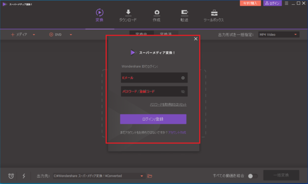
Task: Close the application window
Action: tap(304, 3)
